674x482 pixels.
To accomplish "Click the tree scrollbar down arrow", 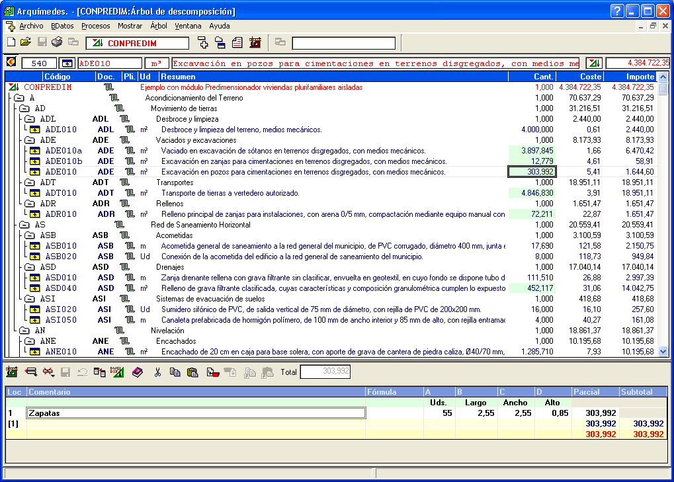I will (x=663, y=351).
